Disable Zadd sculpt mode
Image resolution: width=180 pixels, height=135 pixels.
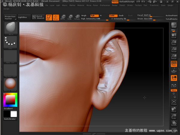(113, 16)
